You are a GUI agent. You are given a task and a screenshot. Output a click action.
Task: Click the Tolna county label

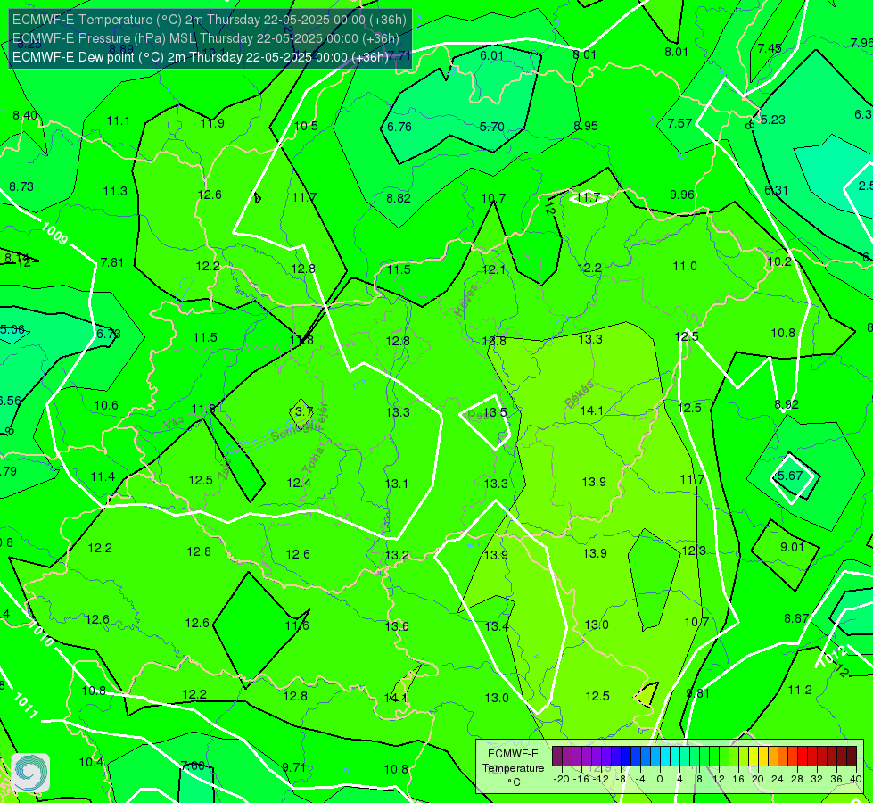pyautogui.click(x=312, y=460)
